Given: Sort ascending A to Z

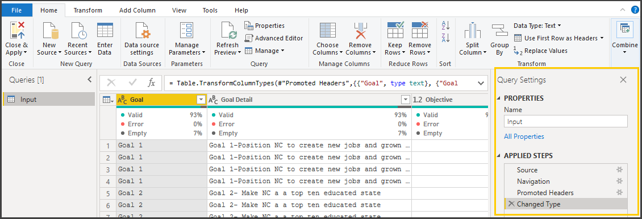Looking at the screenshot, I should [x=445, y=26].
